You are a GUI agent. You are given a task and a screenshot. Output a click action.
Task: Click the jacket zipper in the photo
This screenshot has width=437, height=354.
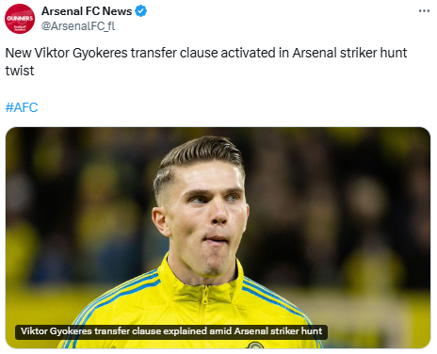coord(204,314)
